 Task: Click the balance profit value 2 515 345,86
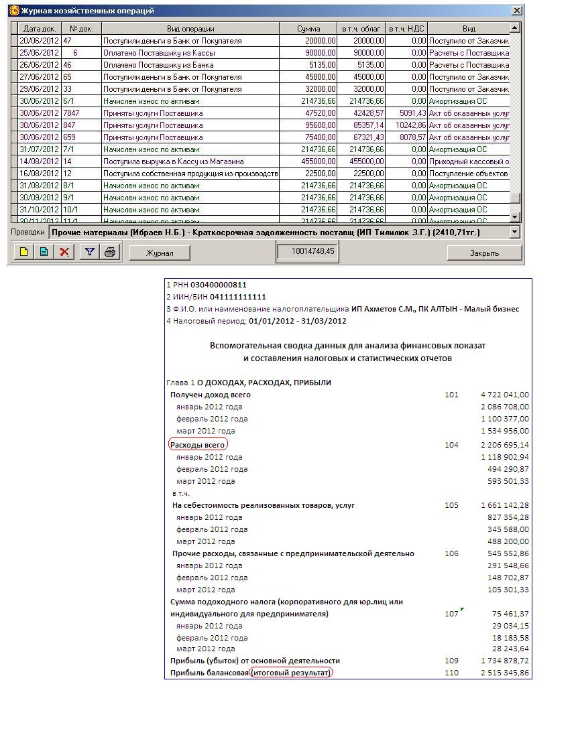(x=505, y=673)
